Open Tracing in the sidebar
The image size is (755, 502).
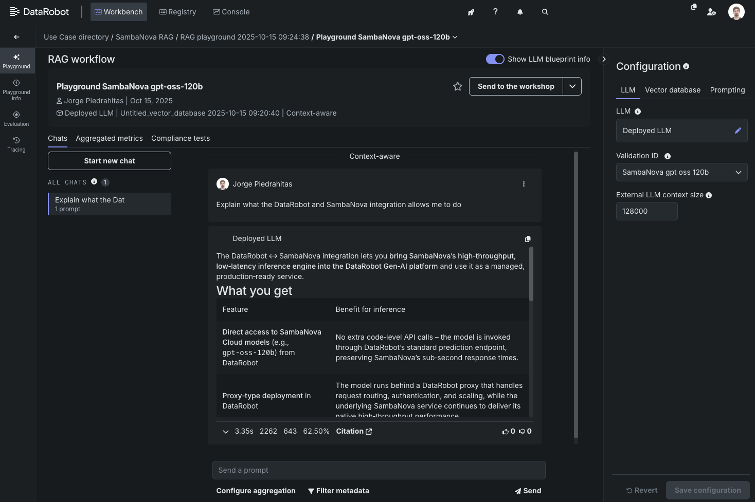pyautogui.click(x=16, y=144)
